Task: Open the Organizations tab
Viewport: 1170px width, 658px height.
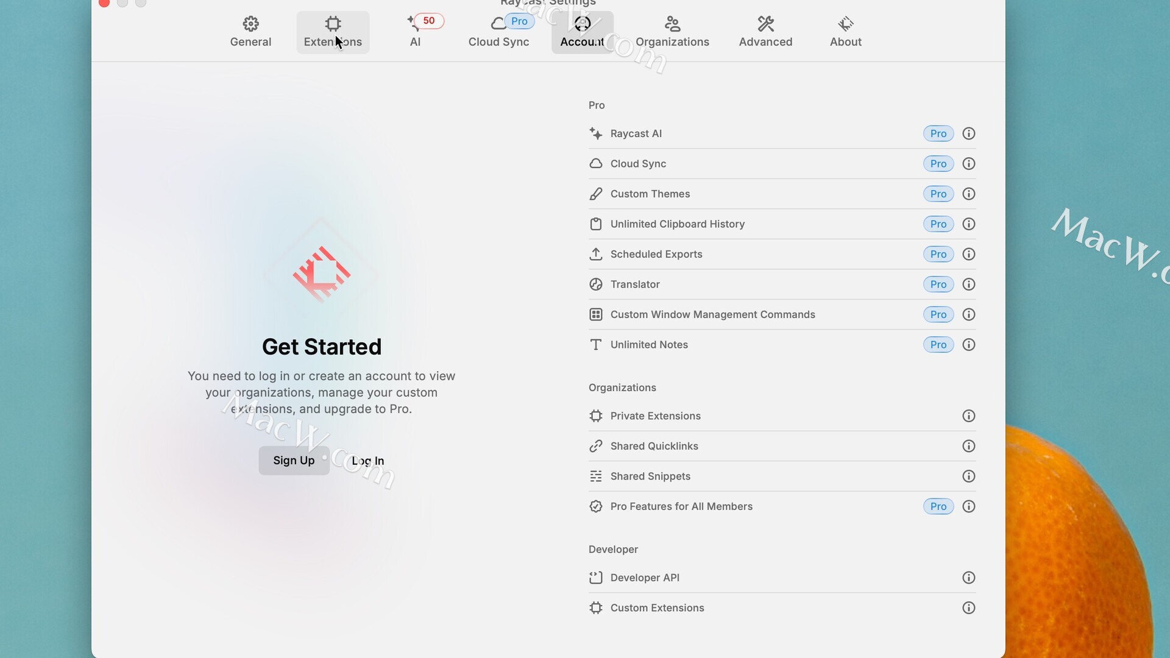Action: coord(672,32)
